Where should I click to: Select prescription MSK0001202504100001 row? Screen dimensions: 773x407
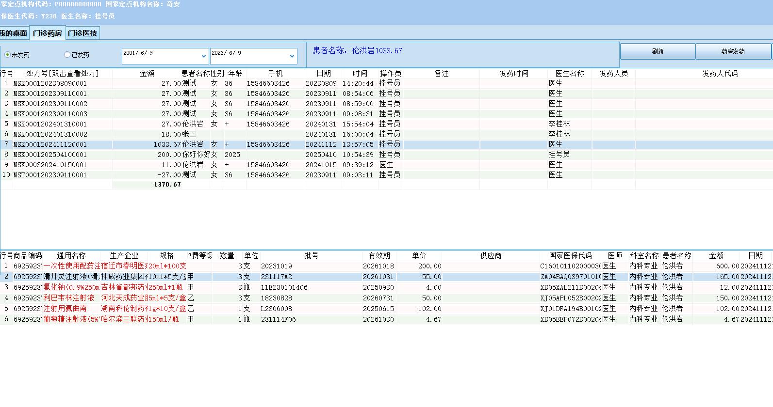coord(386,155)
